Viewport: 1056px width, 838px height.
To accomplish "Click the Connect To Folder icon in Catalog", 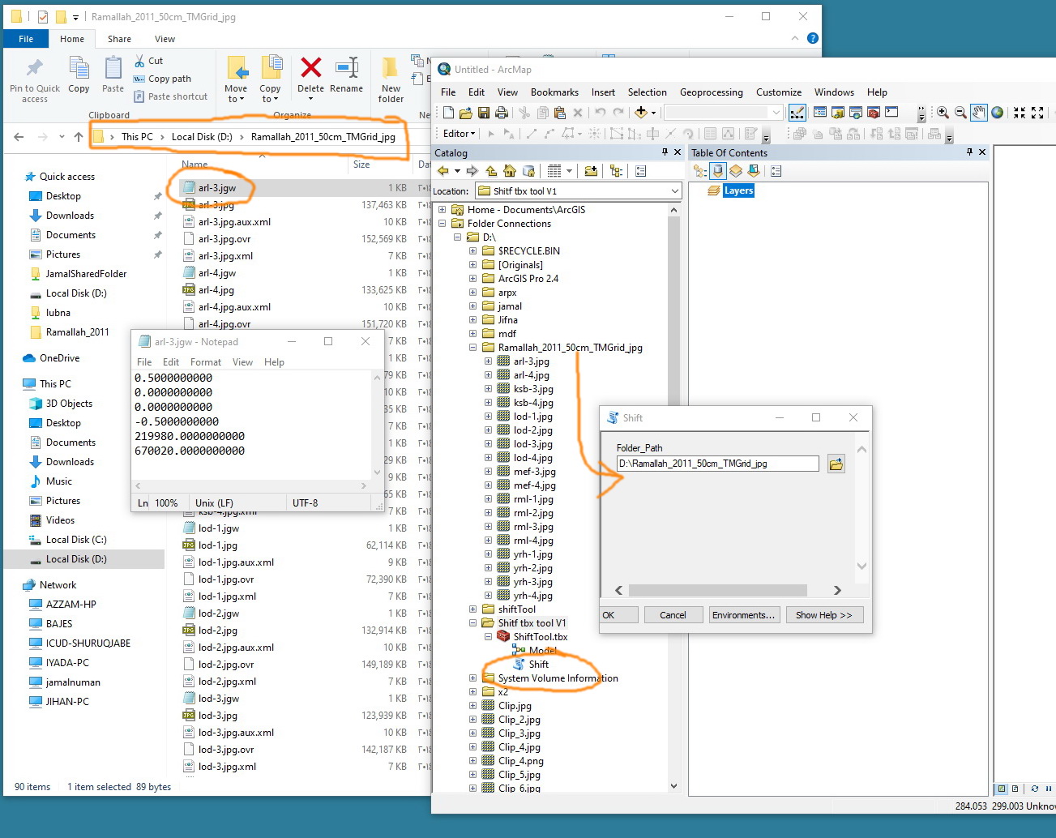I will (591, 171).
